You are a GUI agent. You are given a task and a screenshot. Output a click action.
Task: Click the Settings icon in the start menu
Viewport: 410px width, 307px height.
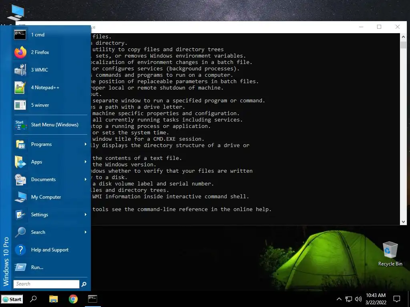[x=20, y=215]
